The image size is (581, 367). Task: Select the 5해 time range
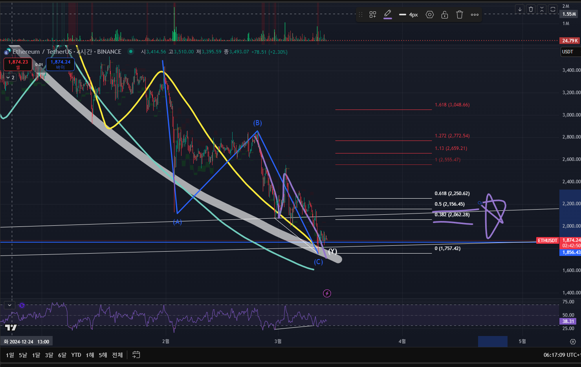103,355
